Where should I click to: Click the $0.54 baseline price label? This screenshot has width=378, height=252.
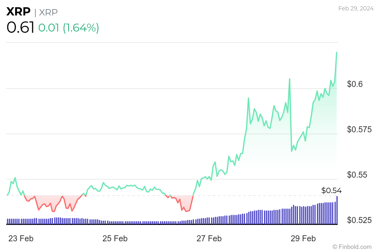coord(331,190)
